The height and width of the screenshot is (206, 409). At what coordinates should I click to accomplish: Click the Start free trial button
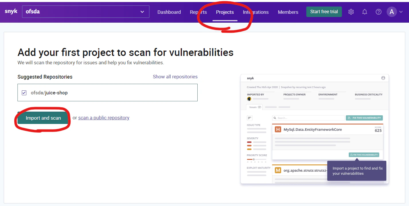324,12
